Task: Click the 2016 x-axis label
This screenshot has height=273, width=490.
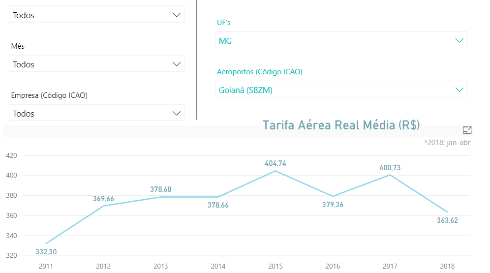Action: pos(333,266)
